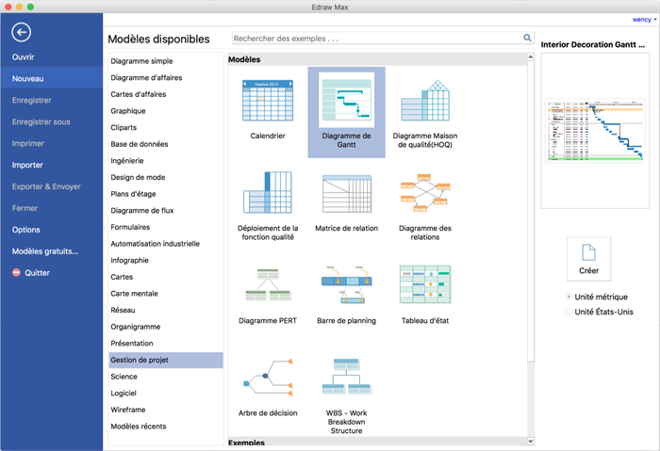Select the Ingénierie category
Image resolution: width=660 pixels, height=451 pixels.
tap(166, 161)
